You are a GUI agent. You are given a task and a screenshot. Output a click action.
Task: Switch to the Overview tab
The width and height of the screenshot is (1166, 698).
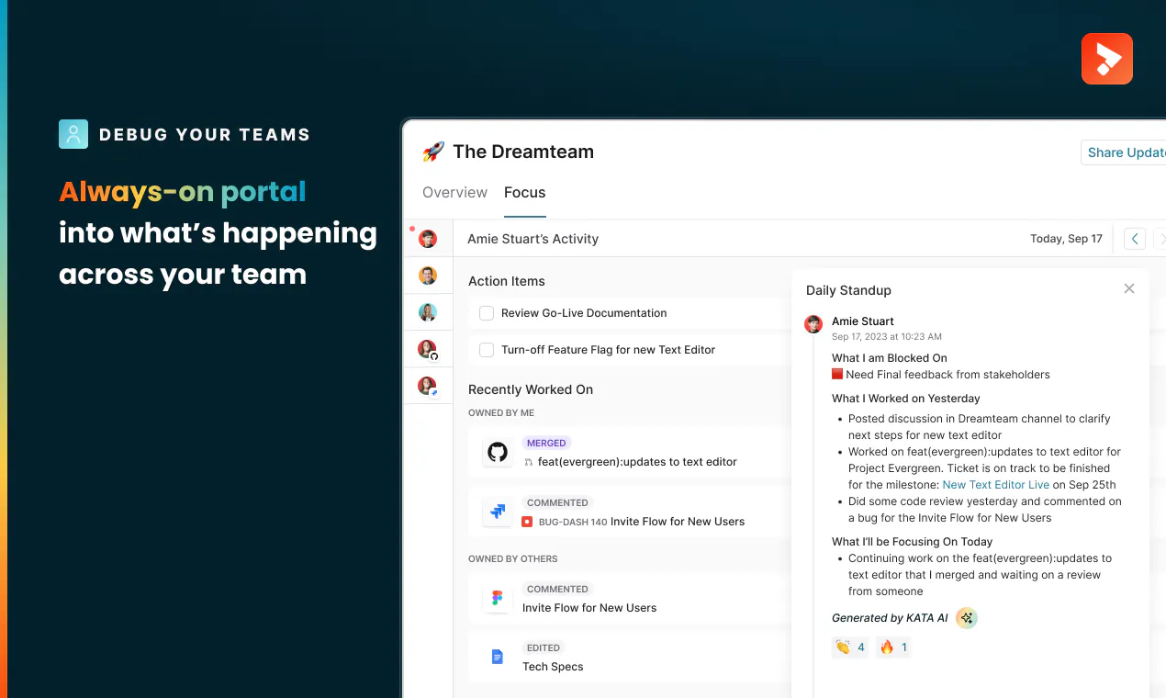tap(454, 192)
